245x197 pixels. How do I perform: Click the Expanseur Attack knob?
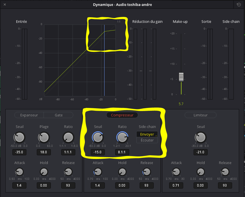point(19,172)
